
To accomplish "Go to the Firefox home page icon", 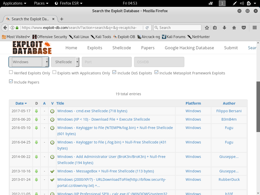I will pyautogui.click(x=234, y=28).
